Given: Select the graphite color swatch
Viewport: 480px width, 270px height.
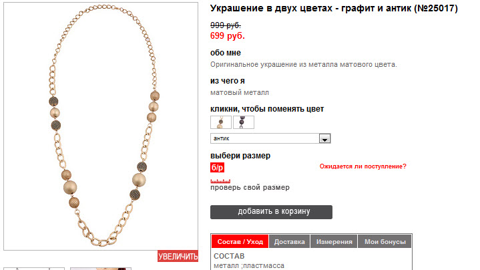Looking at the screenshot, I should [x=244, y=122].
